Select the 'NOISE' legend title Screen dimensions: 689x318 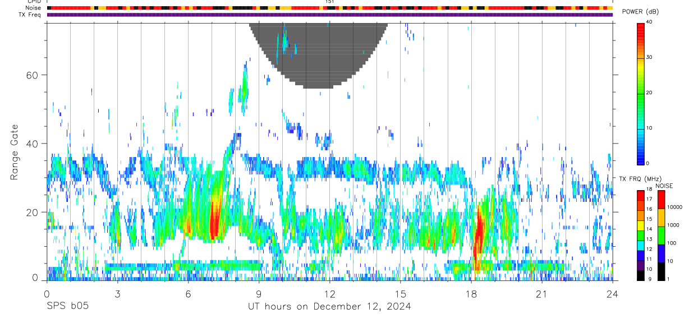click(663, 186)
